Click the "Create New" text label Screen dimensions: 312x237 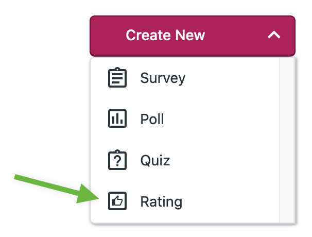[x=165, y=36]
